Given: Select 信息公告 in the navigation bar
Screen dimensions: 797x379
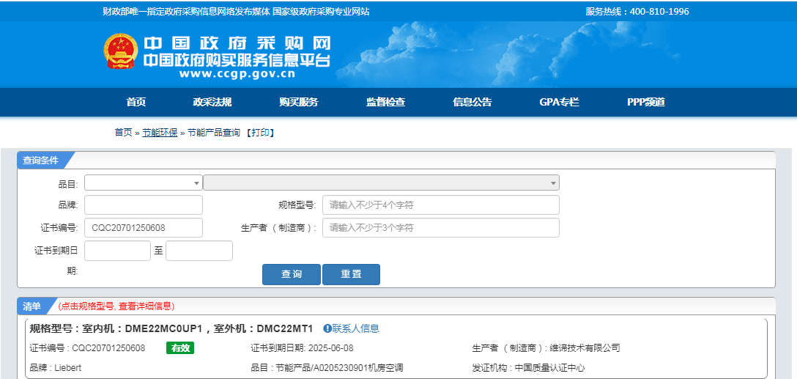Looking at the screenshot, I should 472,102.
